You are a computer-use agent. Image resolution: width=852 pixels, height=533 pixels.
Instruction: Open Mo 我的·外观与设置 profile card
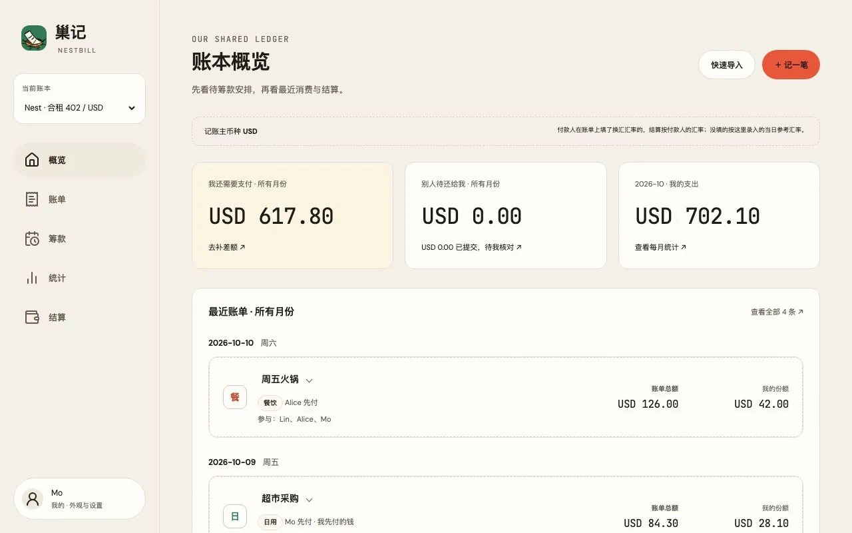coord(80,498)
